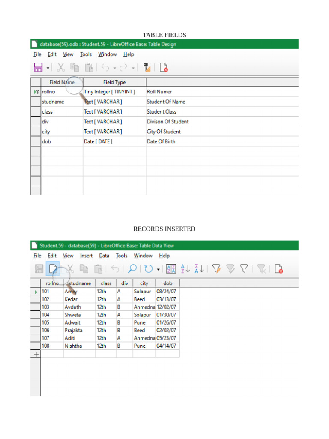Click primary key row marker for rollno
Screen dimensions: 329x439
coord(36,92)
